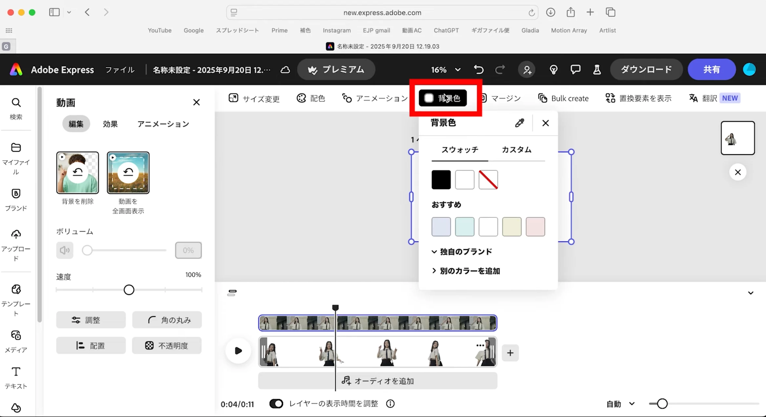Add a new scene with the plus button
The image size is (766, 417).
click(x=510, y=353)
